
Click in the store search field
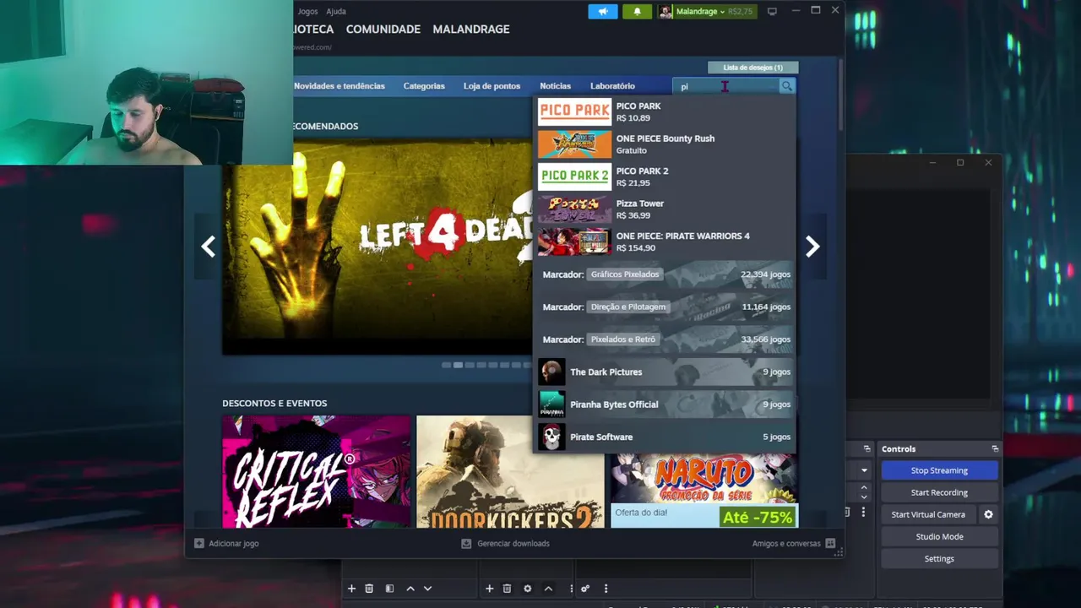(726, 86)
